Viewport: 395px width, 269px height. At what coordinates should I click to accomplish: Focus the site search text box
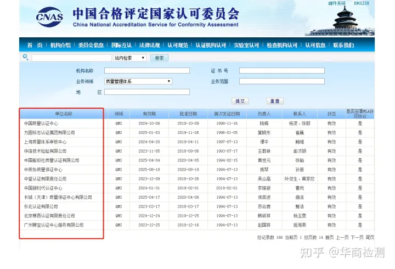pos(71,58)
